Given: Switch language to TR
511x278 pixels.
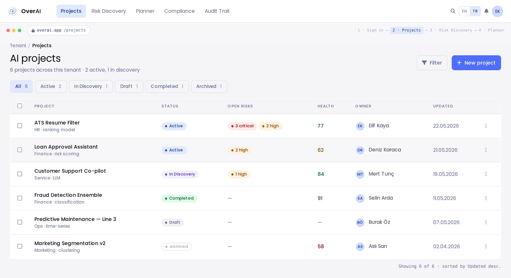Looking at the screenshot, I should pos(475,11).
